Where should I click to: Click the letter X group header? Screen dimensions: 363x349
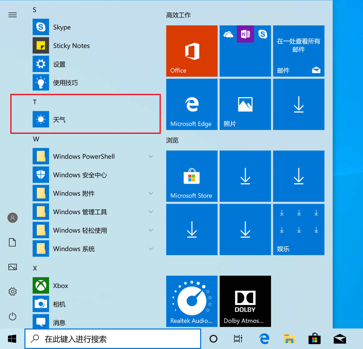pyautogui.click(x=35, y=268)
